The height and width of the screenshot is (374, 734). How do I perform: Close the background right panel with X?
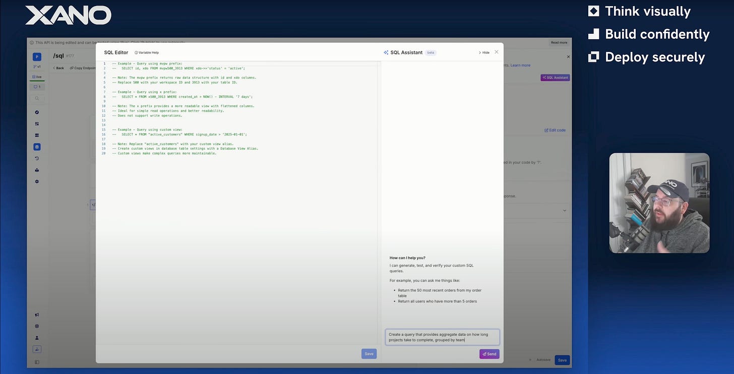tap(569, 57)
